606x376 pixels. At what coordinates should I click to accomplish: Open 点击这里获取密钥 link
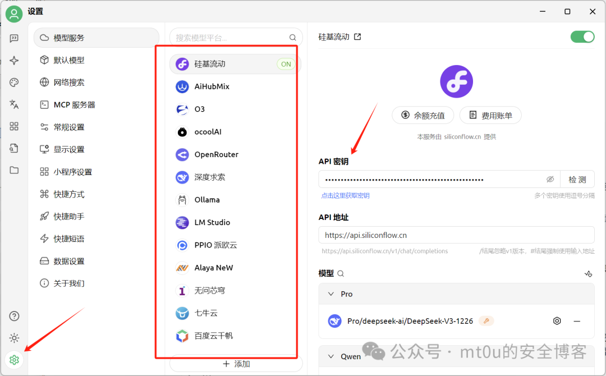(345, 195)
